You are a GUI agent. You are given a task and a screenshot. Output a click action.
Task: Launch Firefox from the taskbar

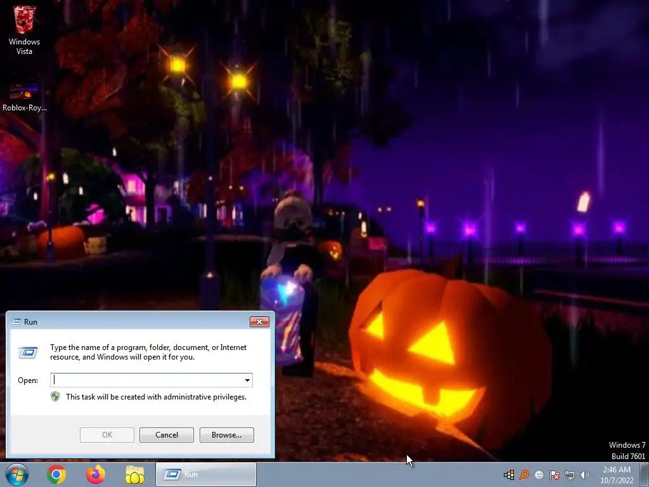tap(96, 474)
